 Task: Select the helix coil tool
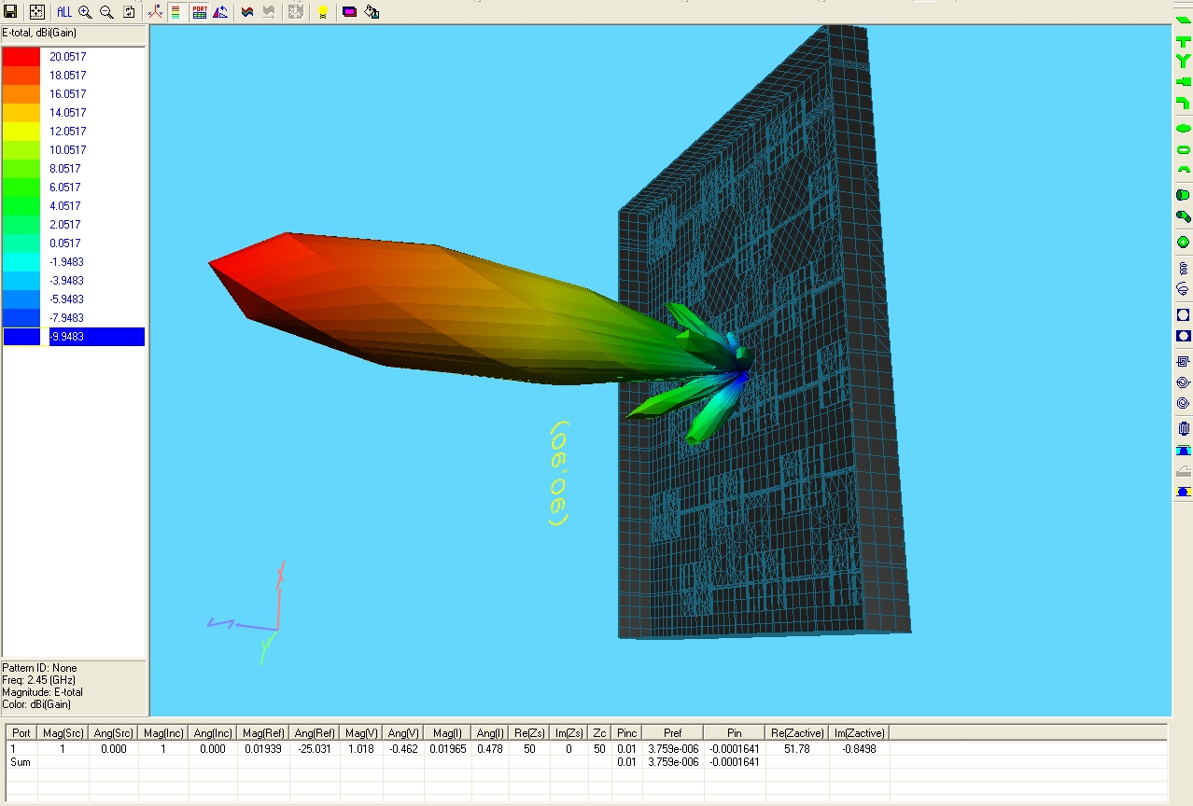pos(1183,268)
